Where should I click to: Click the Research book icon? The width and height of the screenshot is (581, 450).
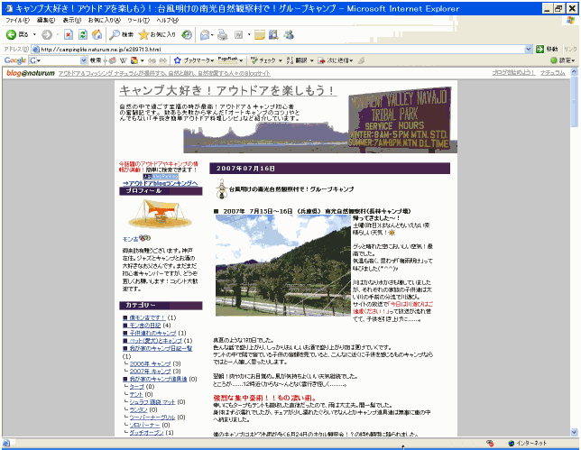click(x=273, y=35)
